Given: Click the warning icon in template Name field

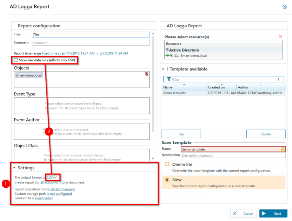Looking at the screenshot, I should click(283, 149).
